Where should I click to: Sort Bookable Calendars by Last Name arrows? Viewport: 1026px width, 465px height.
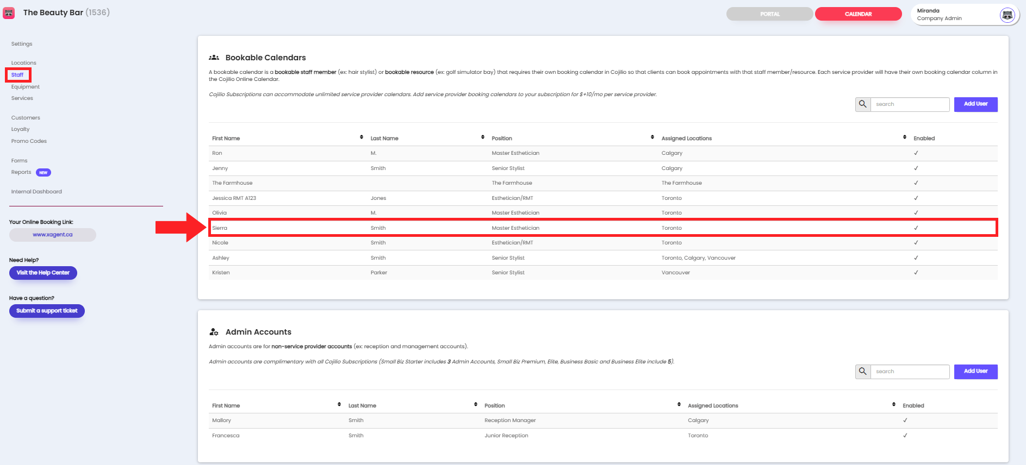click(x=483, y=137)
